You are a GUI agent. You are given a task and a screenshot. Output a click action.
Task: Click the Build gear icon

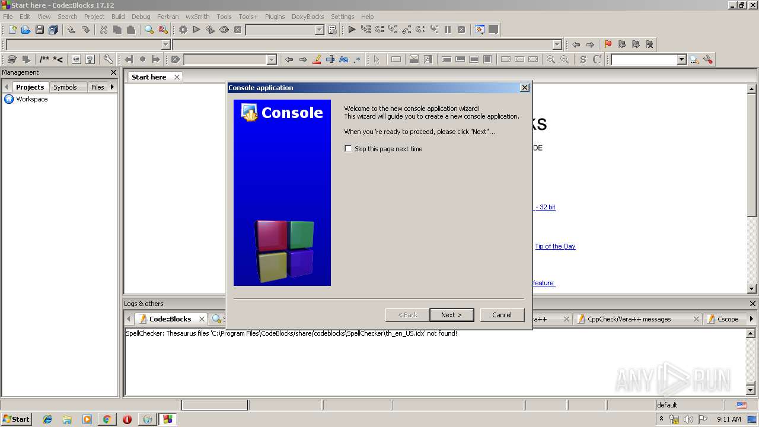click(x=183, y=30)
